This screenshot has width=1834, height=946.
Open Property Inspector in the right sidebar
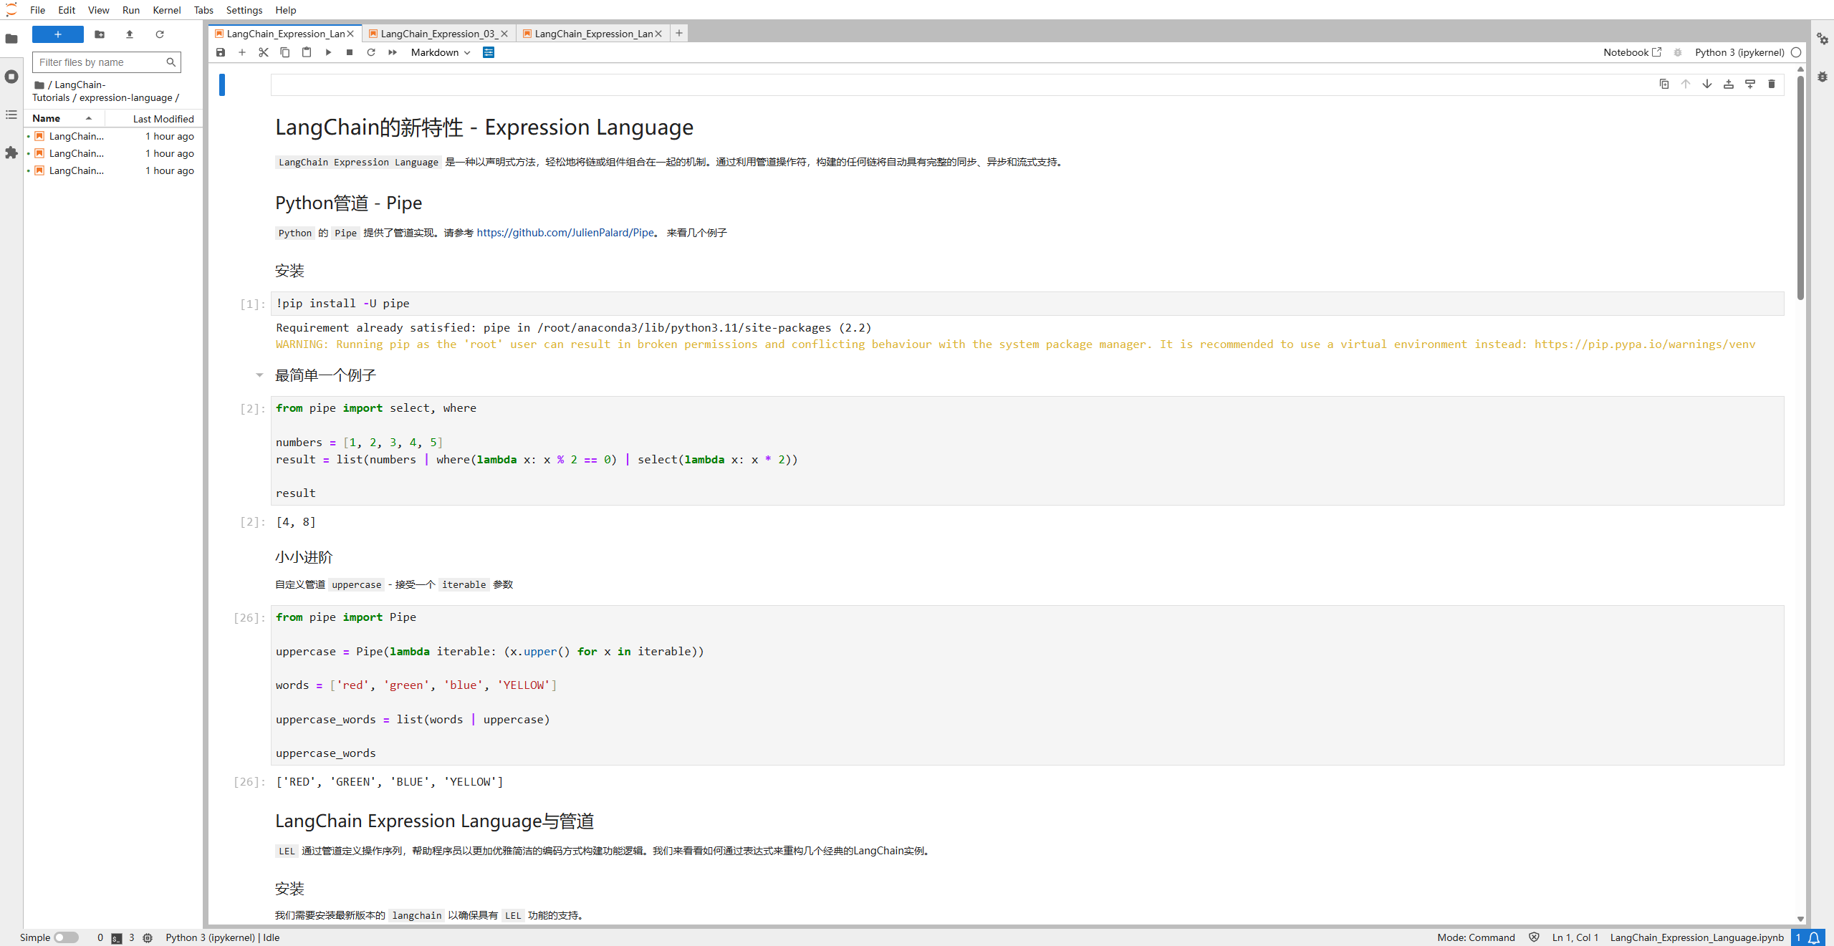point(1823,39)
